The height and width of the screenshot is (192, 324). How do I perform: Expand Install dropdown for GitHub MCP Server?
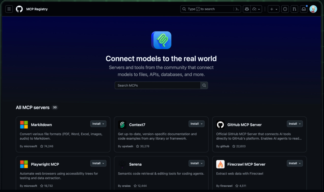(295, 124)
